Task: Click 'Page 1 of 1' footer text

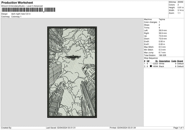Action: 179,128
